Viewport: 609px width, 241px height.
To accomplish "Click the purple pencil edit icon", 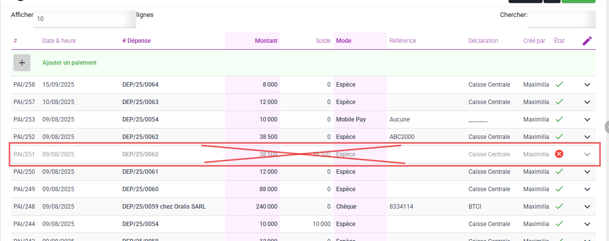I will [x=588, y=41].
